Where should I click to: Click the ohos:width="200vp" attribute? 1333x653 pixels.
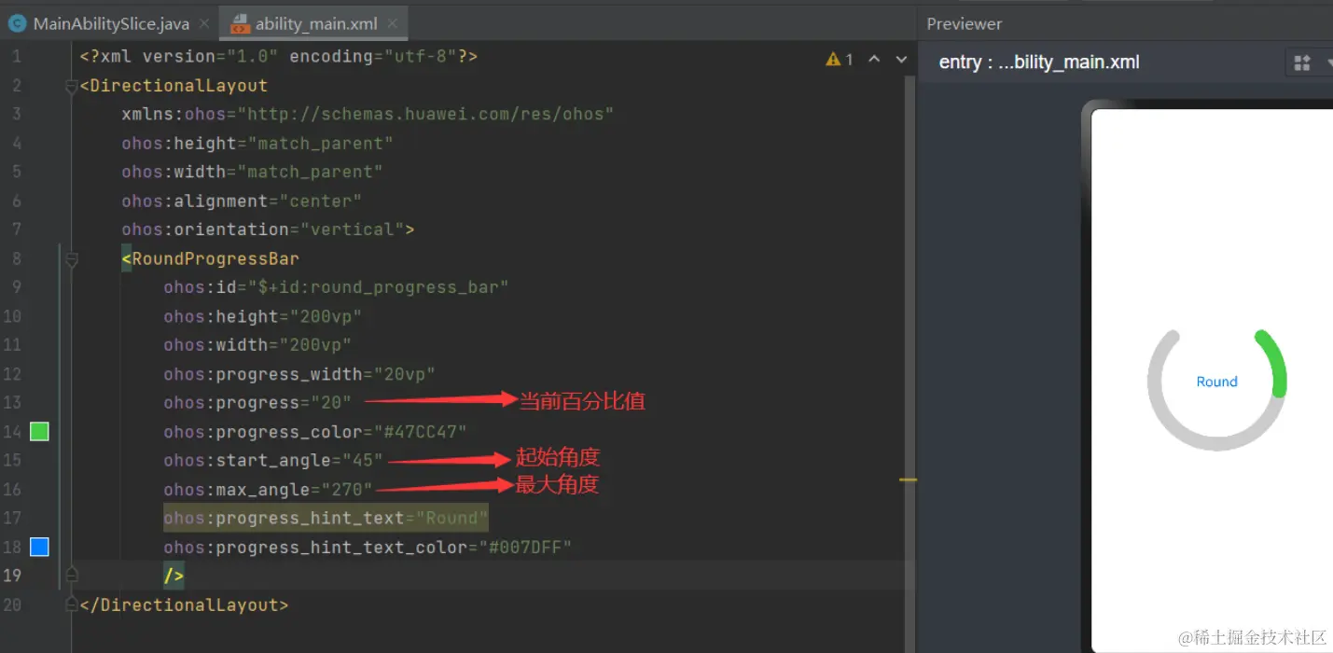[x=257, y=345]
